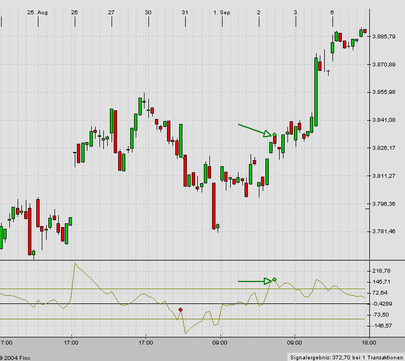Select the "1. Sep" date label
The width and height of the screenshot is (405, 361).
[x=222, y=12]
